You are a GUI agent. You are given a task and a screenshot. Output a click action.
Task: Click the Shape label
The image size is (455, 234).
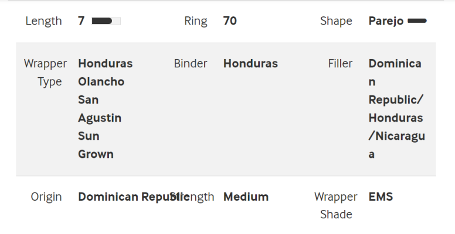336,21
